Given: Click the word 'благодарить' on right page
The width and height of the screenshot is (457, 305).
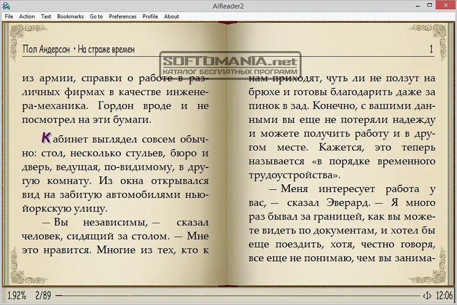Looking at the screenshot, I should 361,92.
